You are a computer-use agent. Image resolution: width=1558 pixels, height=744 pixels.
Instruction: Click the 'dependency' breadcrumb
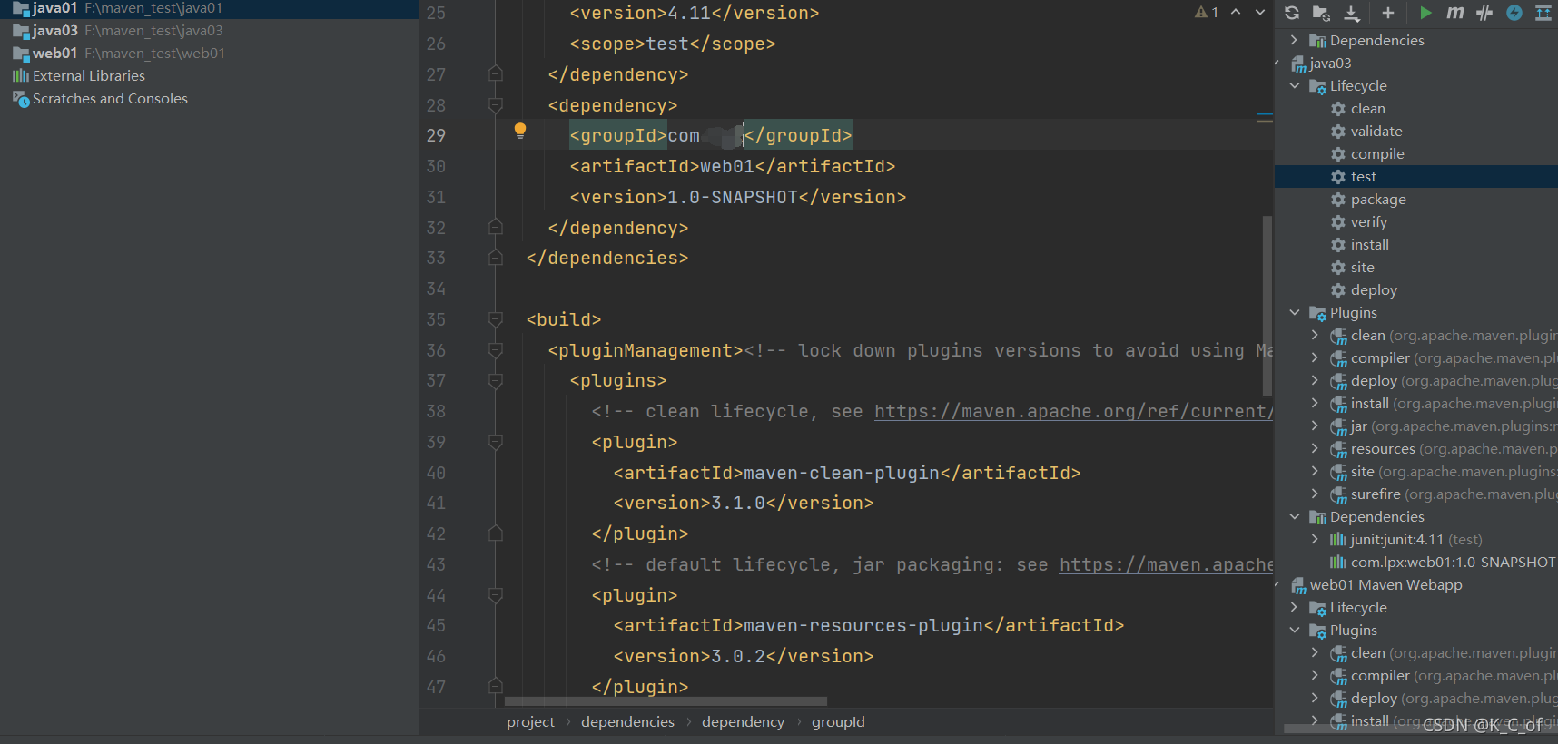coord(743,722)
